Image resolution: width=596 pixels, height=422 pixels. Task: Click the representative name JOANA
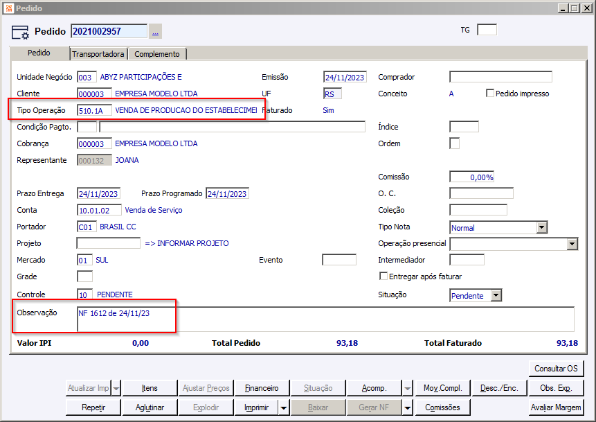click(x=127, y=160)
